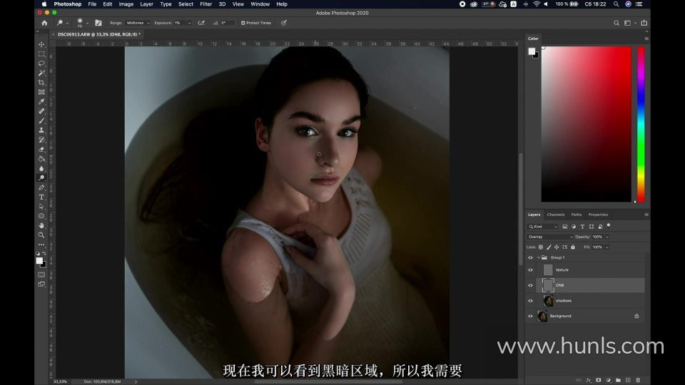Select the Healing Brush tool
685x385 pixels.
(x=41, y=111)
